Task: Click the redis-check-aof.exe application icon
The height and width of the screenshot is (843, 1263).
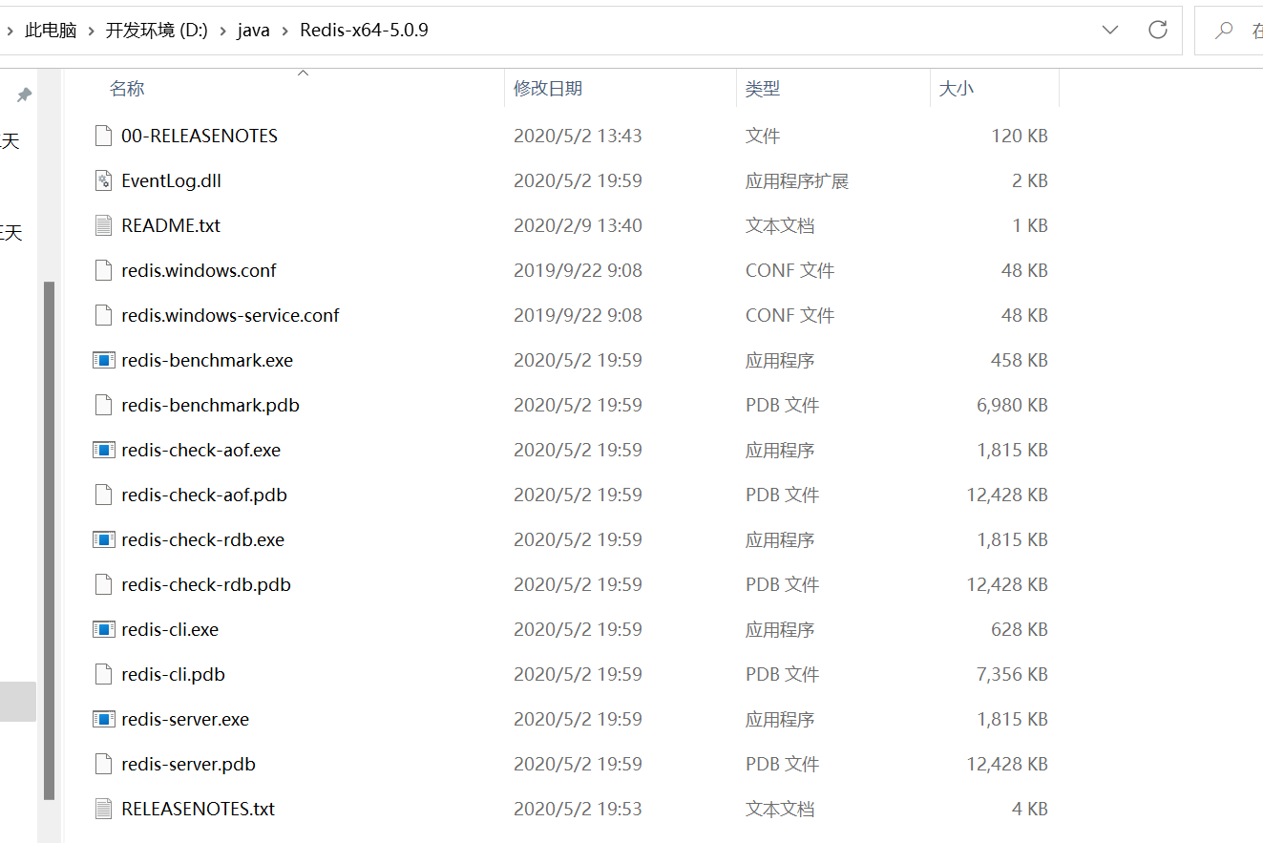Action: click(x=104, y=450)
